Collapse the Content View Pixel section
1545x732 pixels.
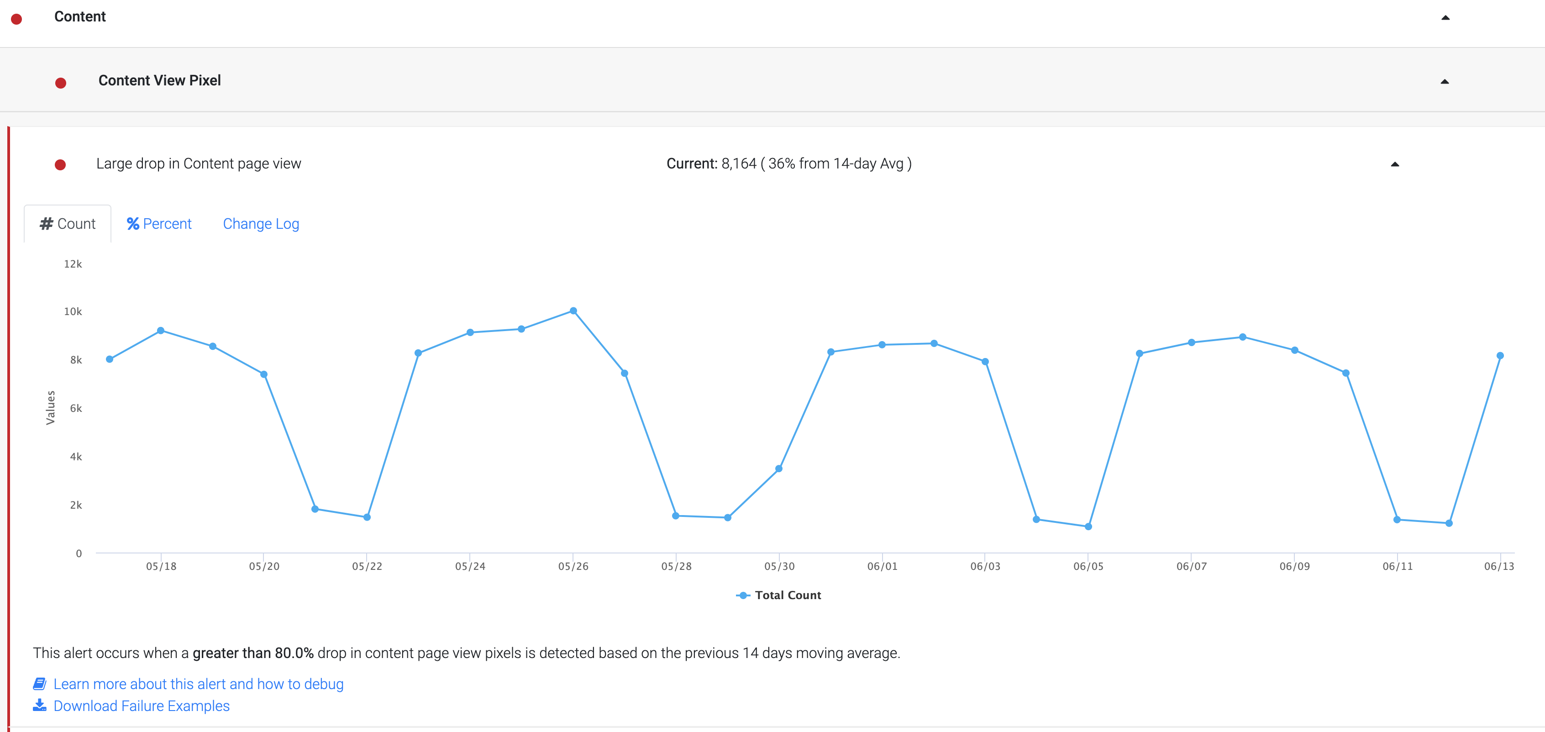click(1445, 82)
